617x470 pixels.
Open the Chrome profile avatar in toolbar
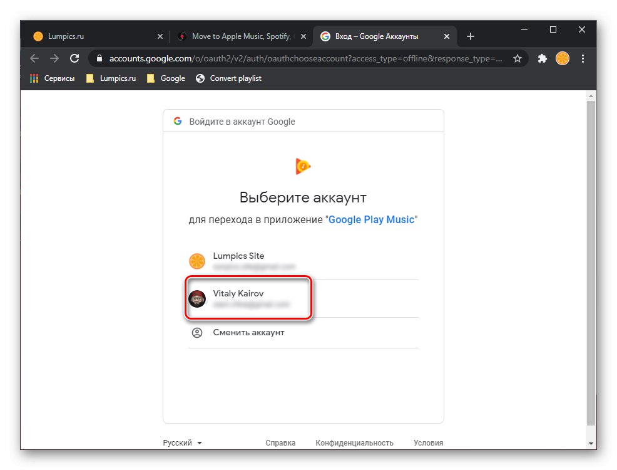563,59
